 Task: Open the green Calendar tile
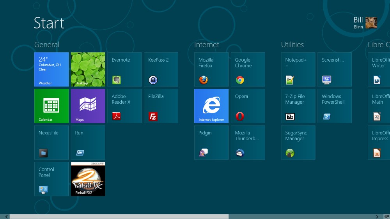tap(51, 106)
